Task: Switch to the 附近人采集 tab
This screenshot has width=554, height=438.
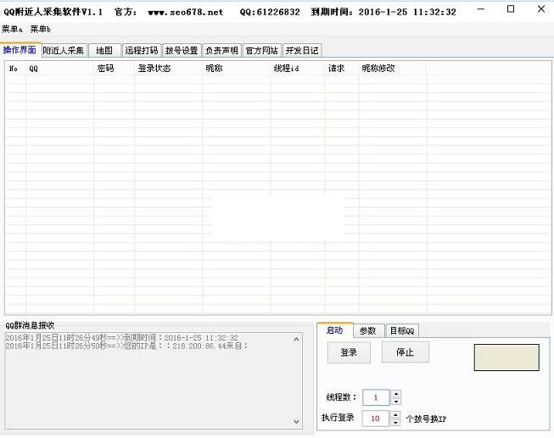Action: (64, 50)
